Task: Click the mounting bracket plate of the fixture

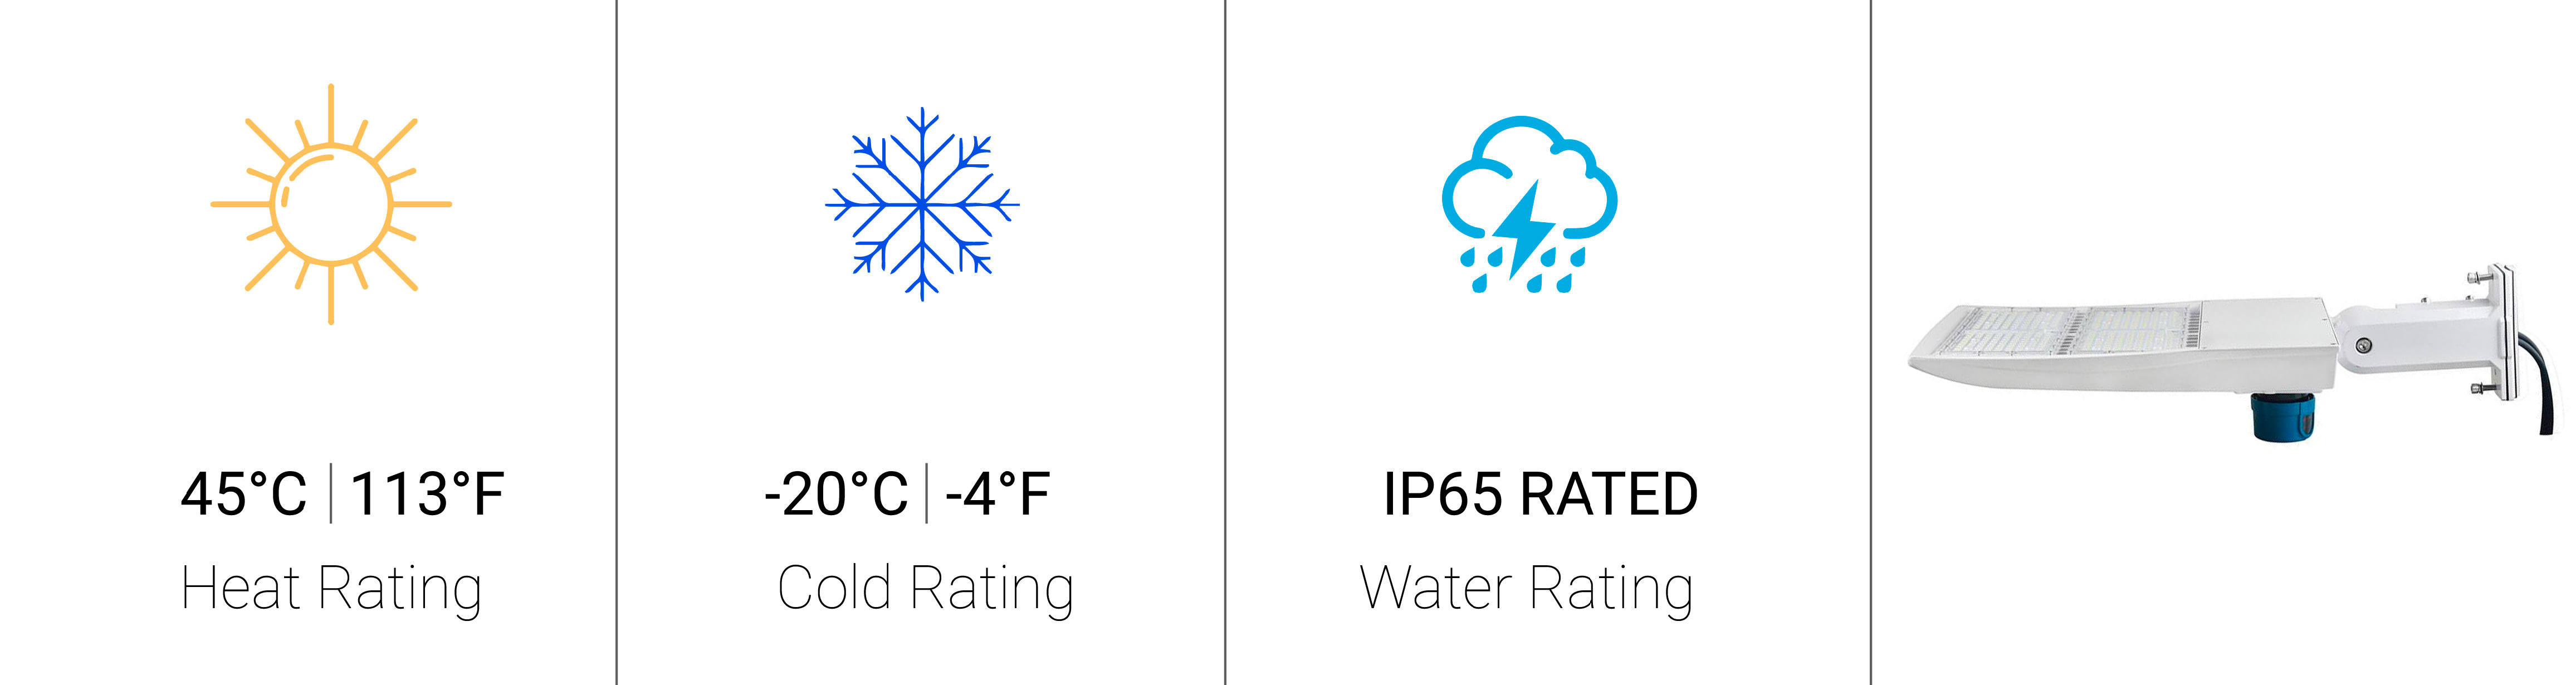Action: pos(2500,334)
